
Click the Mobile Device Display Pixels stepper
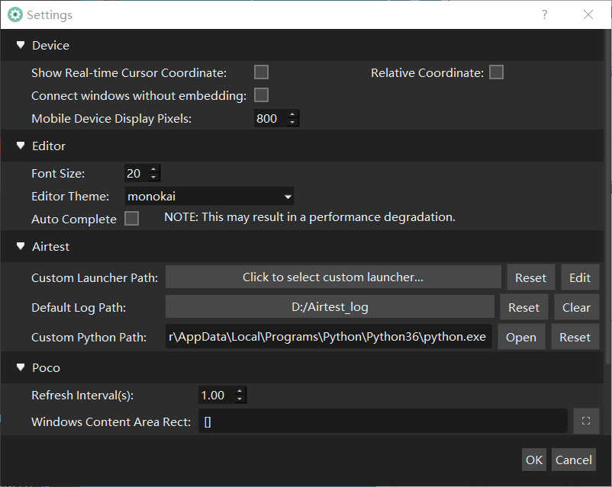coord(292,118)
